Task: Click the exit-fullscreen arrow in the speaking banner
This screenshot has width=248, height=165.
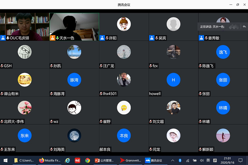Action: pyautogui.click(x=244, y=27)
